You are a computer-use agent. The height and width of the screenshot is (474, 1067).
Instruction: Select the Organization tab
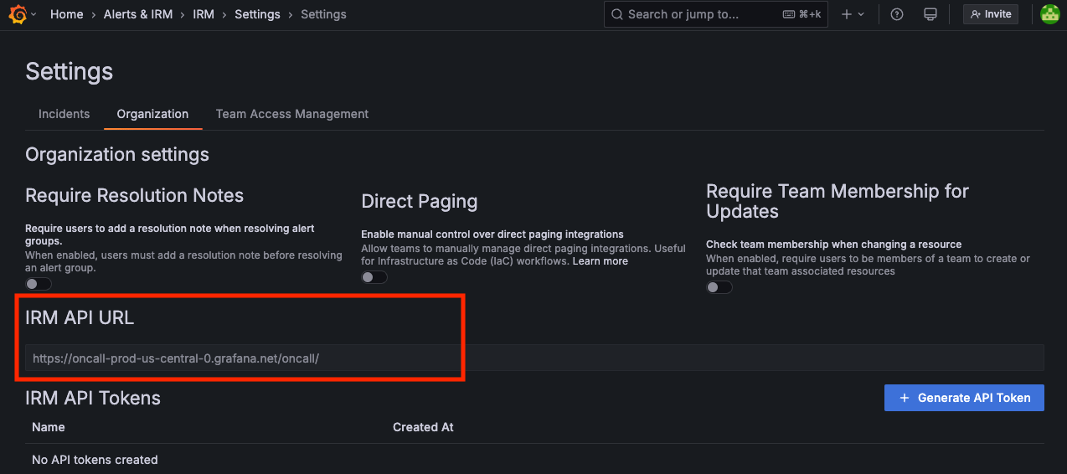click(152, 114)
